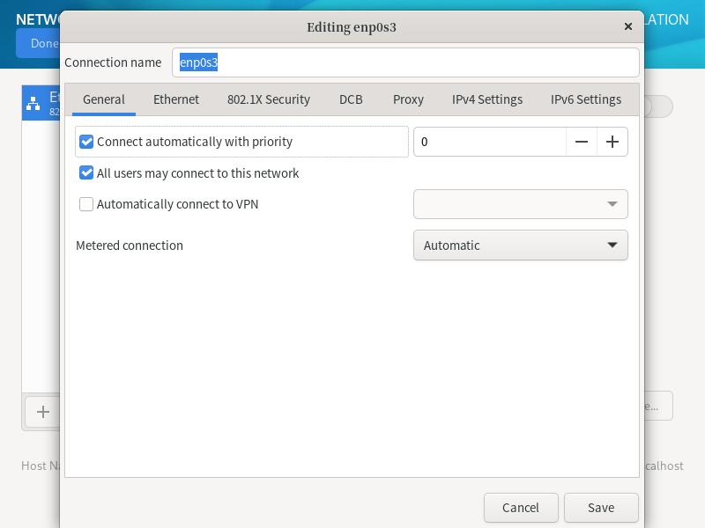Click the priority number input field
The height and width of the screenshot is (528, 705).
coord(489,142)
